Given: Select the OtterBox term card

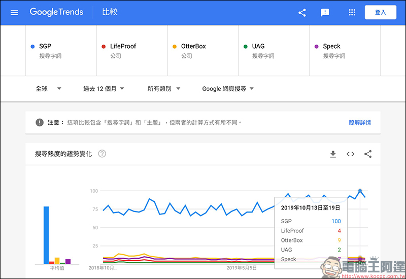Looking at the screenshot, I should coord(203,50).
